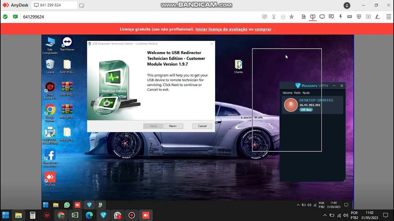Open notification center in local taskbar
The image size is (394, 221).
(x=385, y=215)
